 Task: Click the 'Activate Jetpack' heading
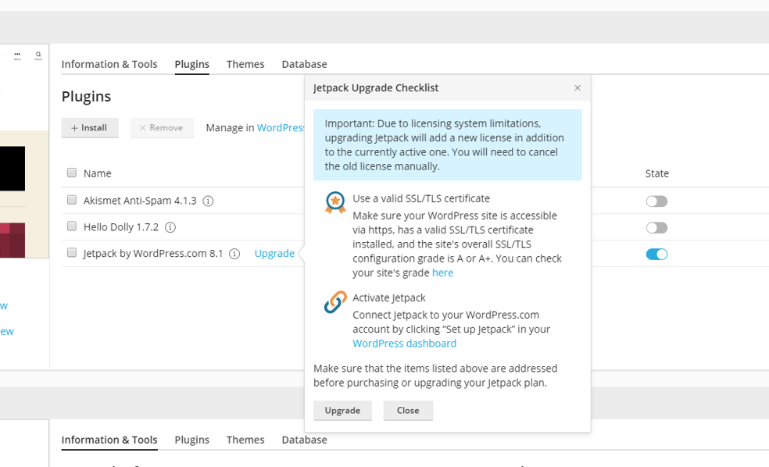(x=389, y=298)
